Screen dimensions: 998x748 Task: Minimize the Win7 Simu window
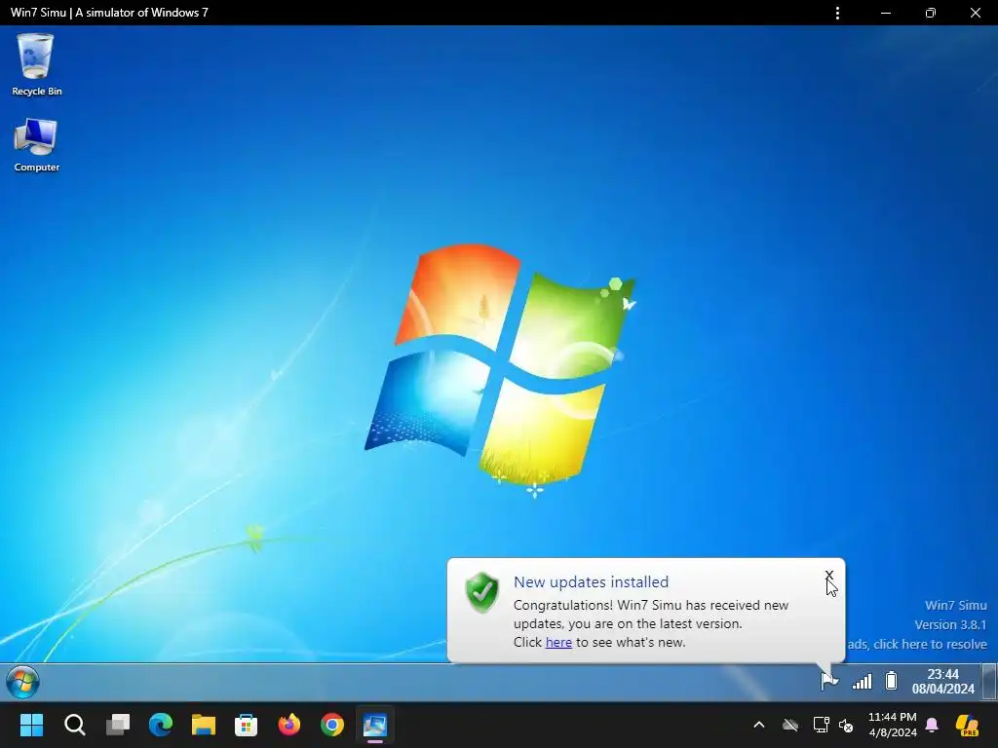click(x=885, y=13)
